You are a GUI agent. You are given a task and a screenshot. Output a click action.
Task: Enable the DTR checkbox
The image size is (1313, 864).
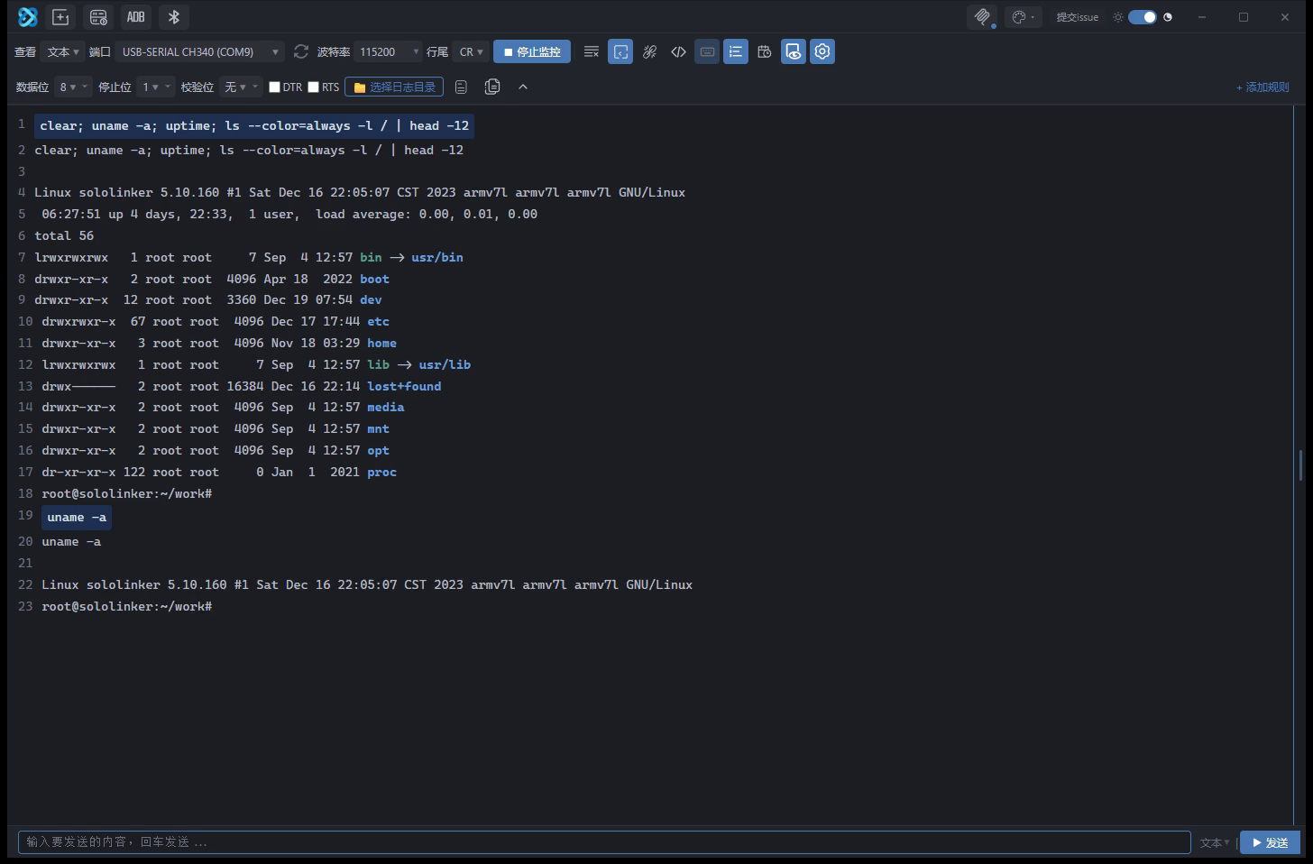275,87
